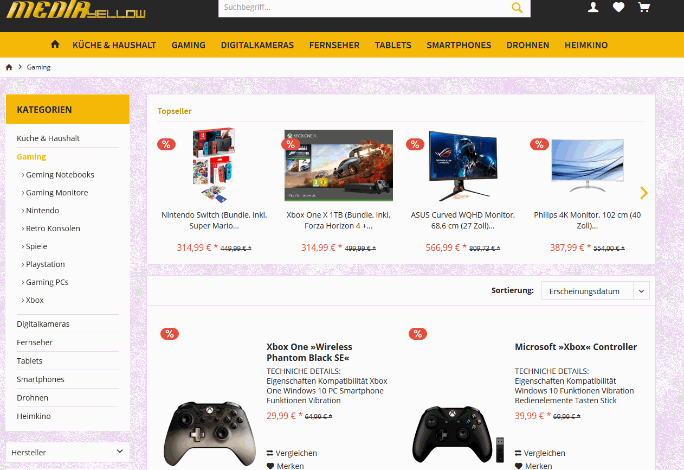Show next topseller products with the arrow
The image size is (684, 470).
click(x=644, y=193)
